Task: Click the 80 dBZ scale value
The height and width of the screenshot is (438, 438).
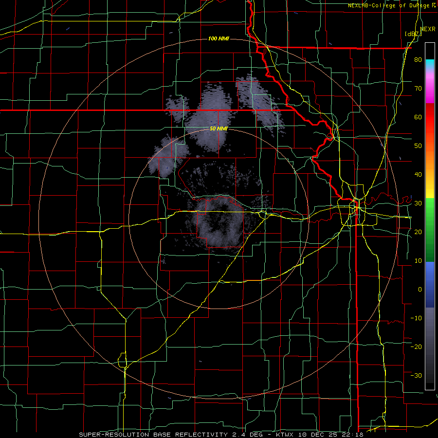Action: point(418,60)
